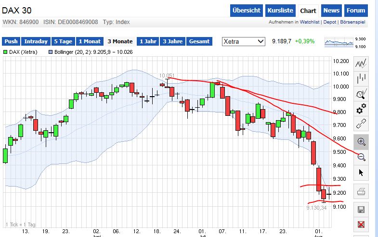Delete drawings with the red X icon

click(361, 225)
